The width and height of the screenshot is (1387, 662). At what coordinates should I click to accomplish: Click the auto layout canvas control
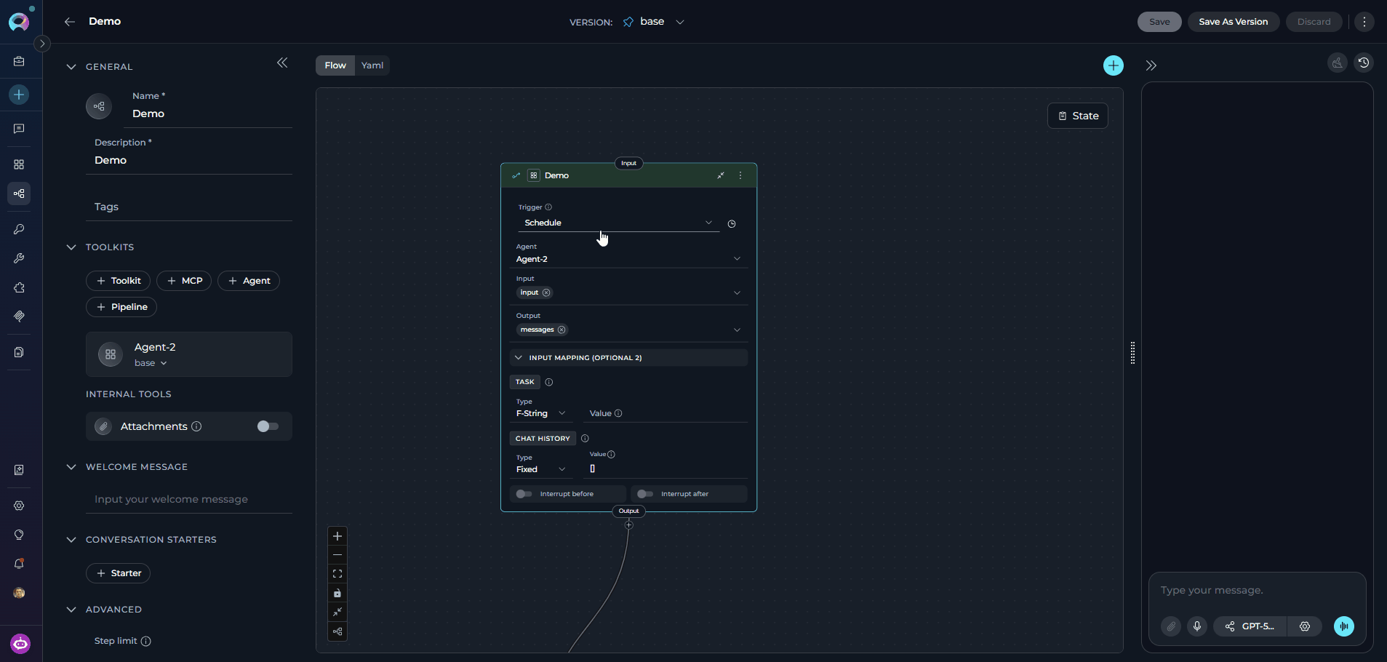tap(337, 631)
